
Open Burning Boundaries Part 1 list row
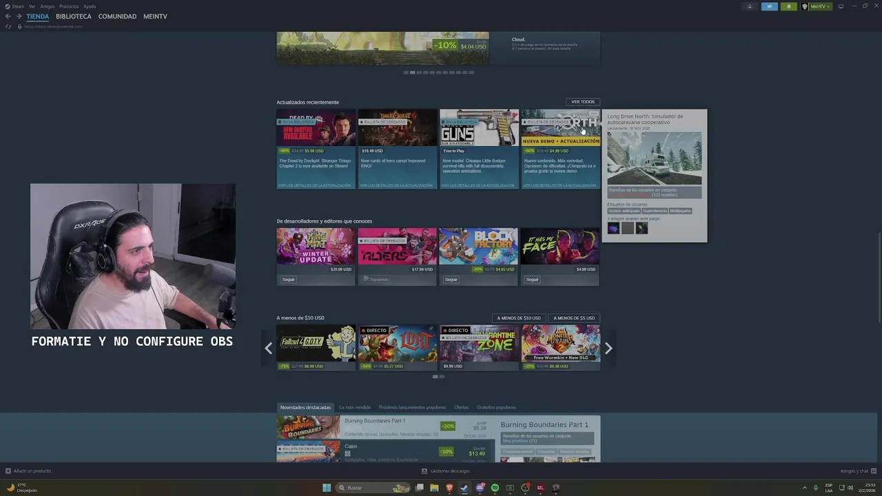[386, 427]
